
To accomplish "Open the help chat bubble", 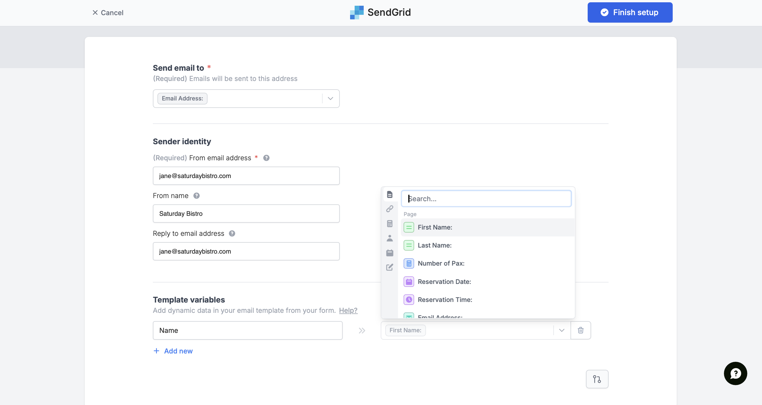I will click(x=735, y=373).
